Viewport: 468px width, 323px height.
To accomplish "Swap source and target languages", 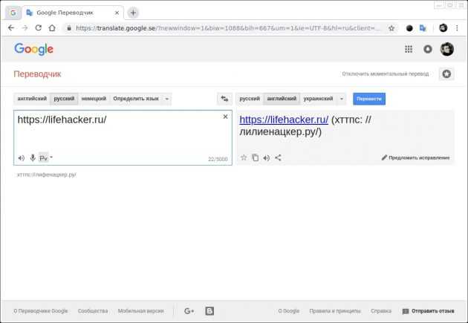I will tap(224, 99).
